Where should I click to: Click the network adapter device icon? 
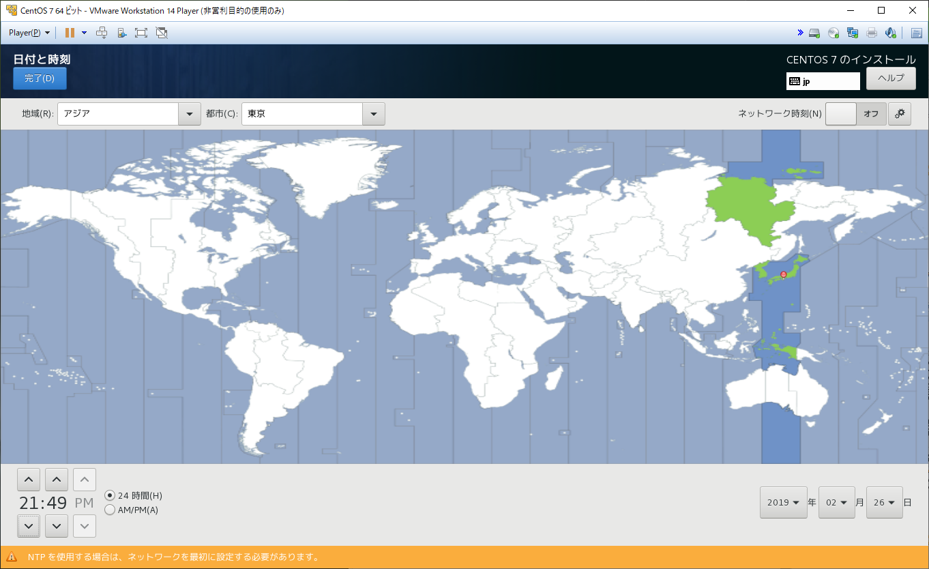tap(853, 33)
